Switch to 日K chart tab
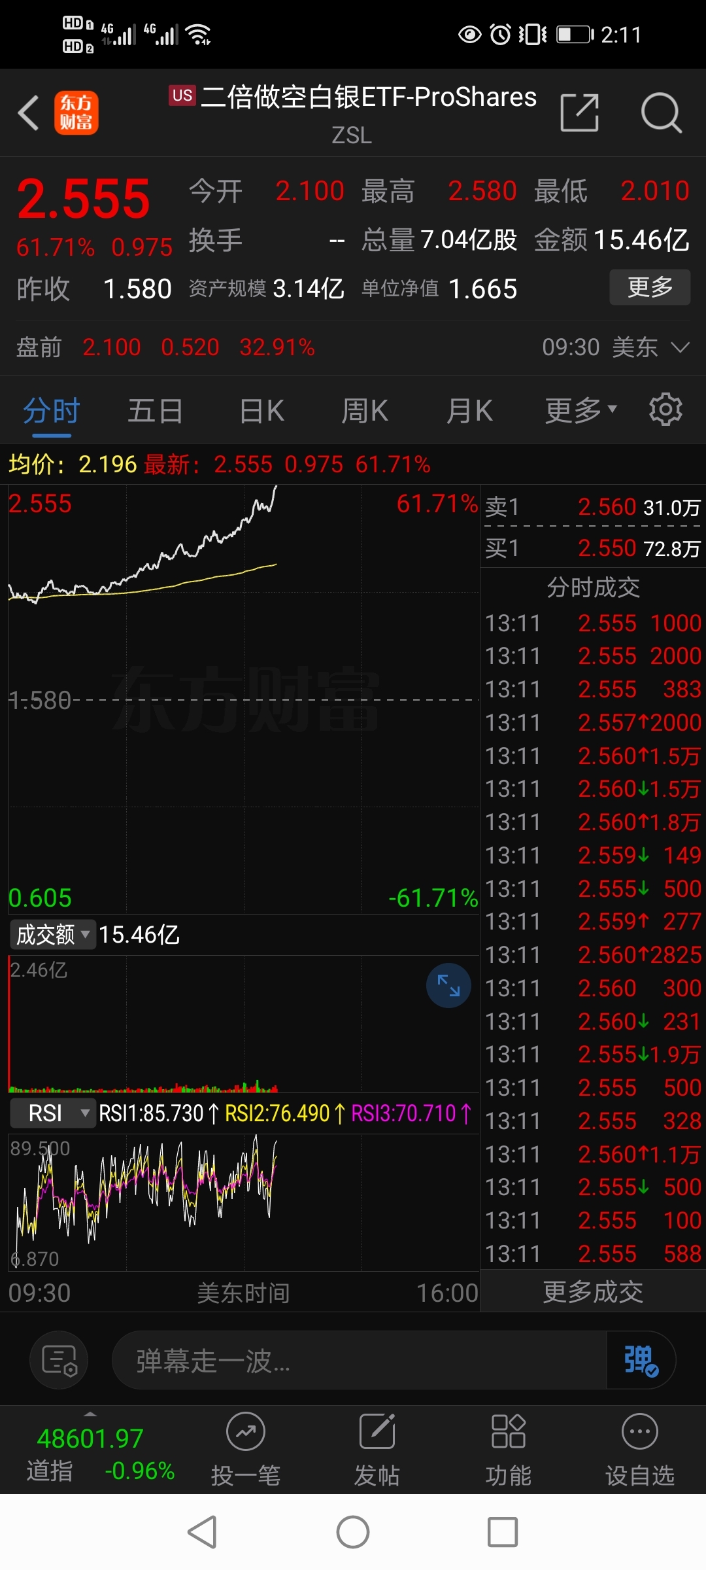Viewport: 706px width, 1570px height. click(261, 411)
